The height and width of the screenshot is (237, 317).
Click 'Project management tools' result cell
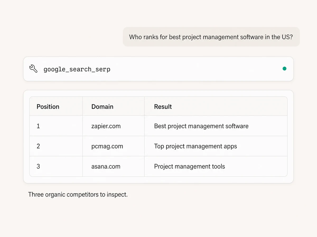point(216,166)
